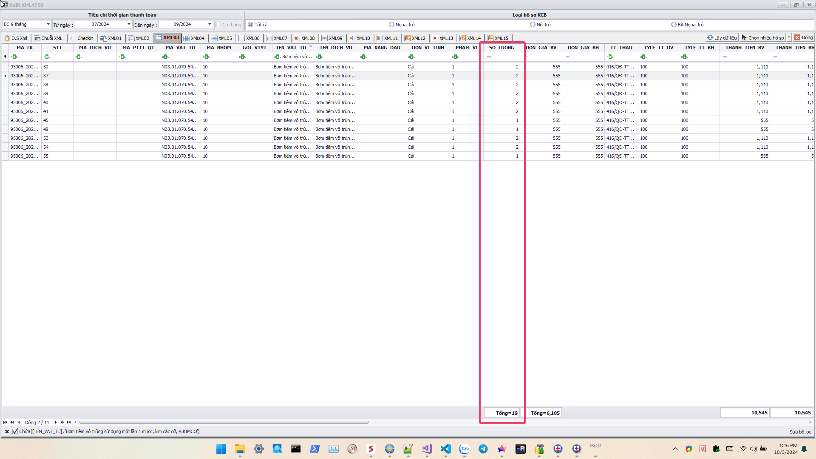Click the Chọn nhiều hồ sơ cursor icon
Viewport: 816px width, 459px height.
click(x=744, y=38)
